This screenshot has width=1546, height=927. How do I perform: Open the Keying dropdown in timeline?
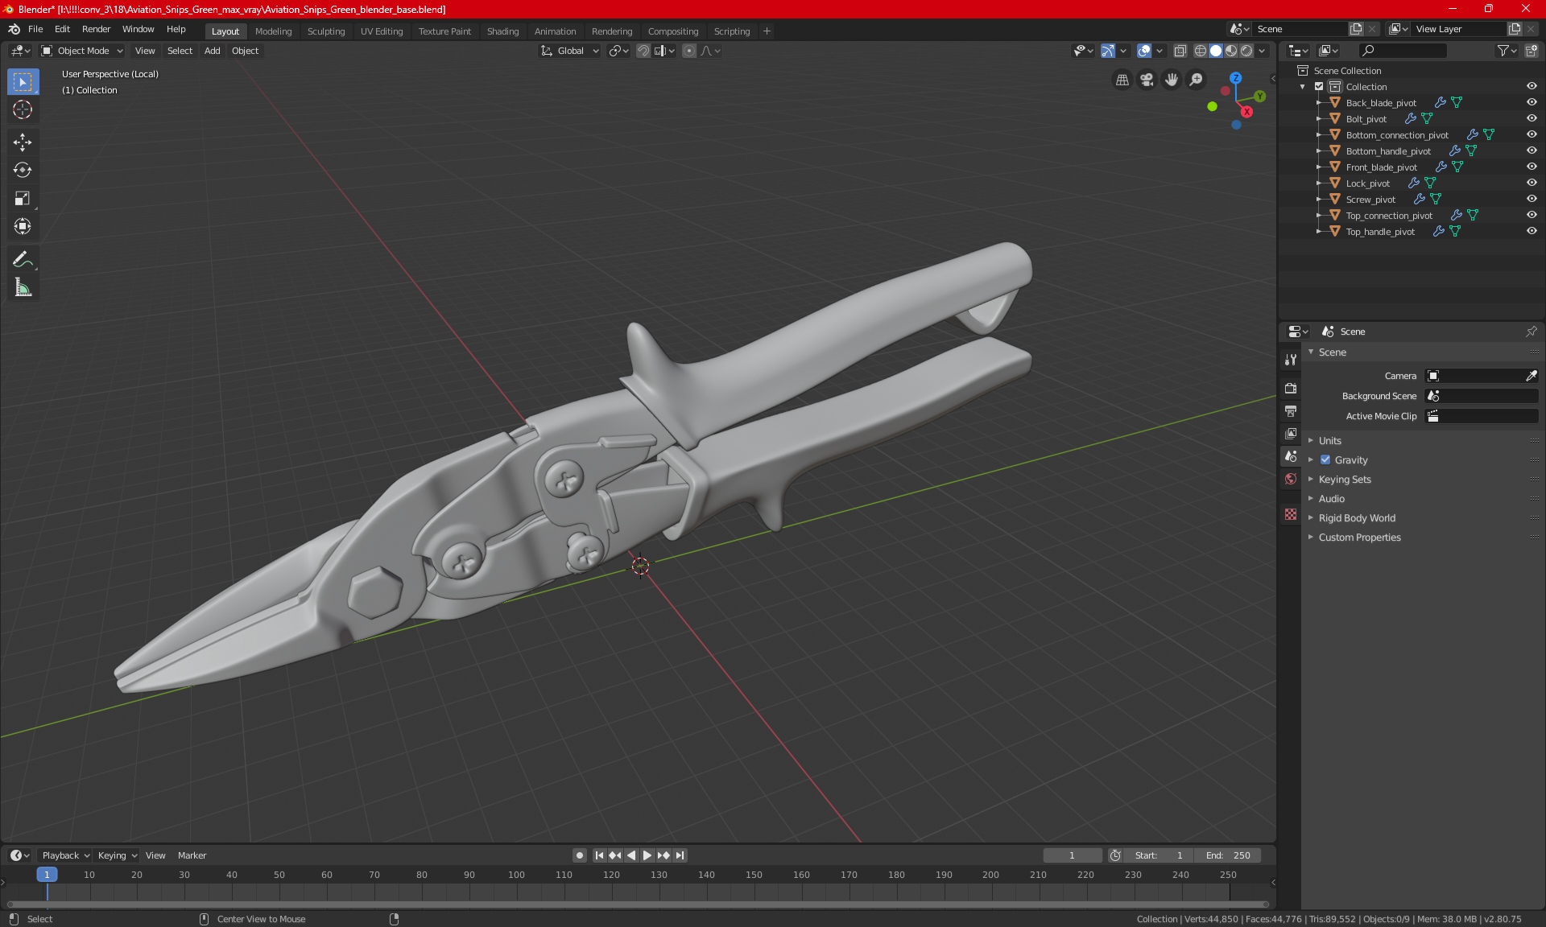tap(118, 855)
